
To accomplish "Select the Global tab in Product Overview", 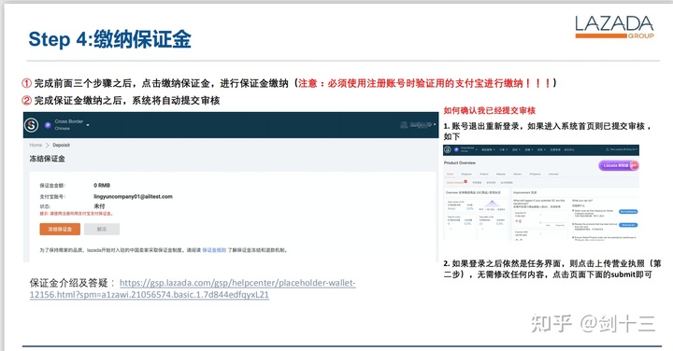I will [450, 174].
